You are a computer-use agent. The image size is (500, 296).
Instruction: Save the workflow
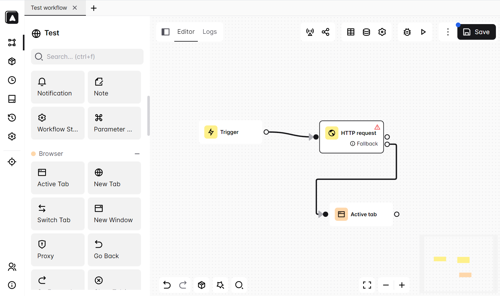coord(476,32)
